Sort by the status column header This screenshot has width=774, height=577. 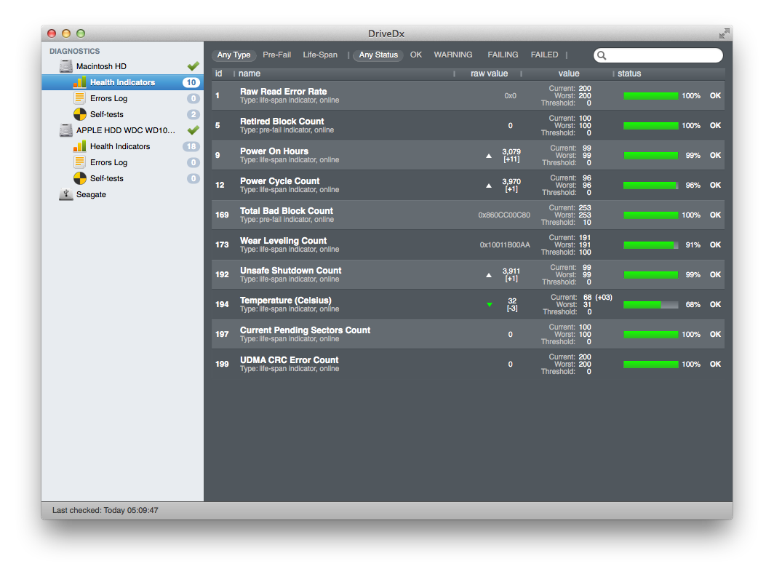629,73
